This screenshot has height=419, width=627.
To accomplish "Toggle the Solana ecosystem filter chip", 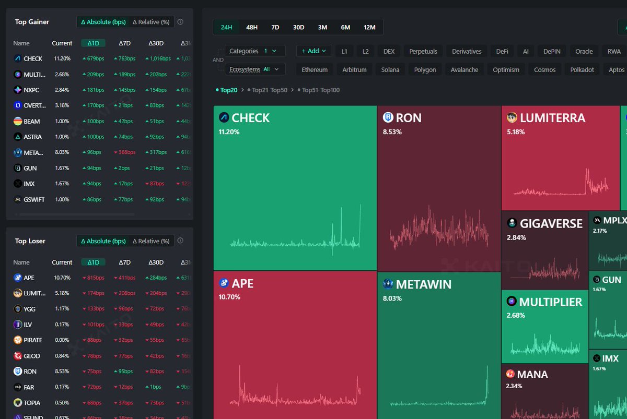I will pos(390,69).
